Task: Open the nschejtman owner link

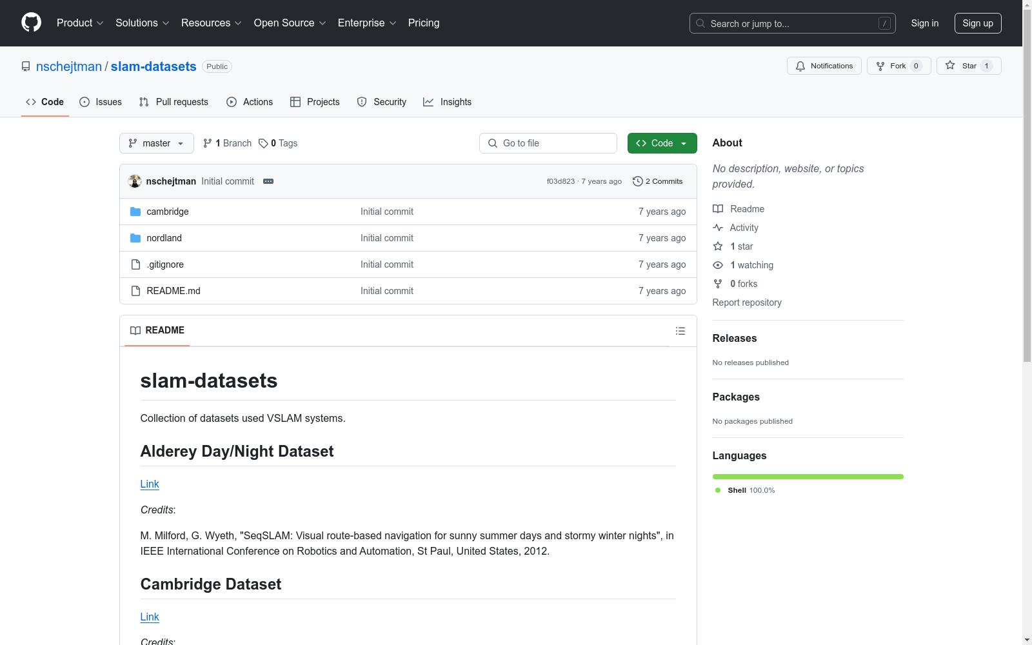Action: pyautogui.click(x=69, y=66)
